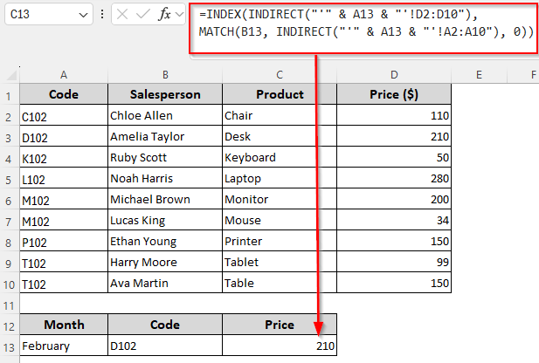Select column A header
The width and height of the screenshot is (539, 363).
tap(64, 76)
